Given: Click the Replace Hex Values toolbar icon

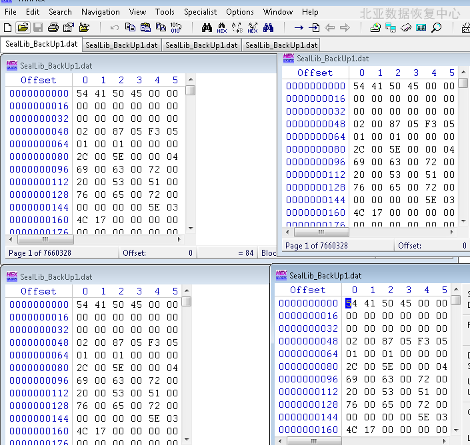Looking at the screenshot, I should click(x=253, y=28).
